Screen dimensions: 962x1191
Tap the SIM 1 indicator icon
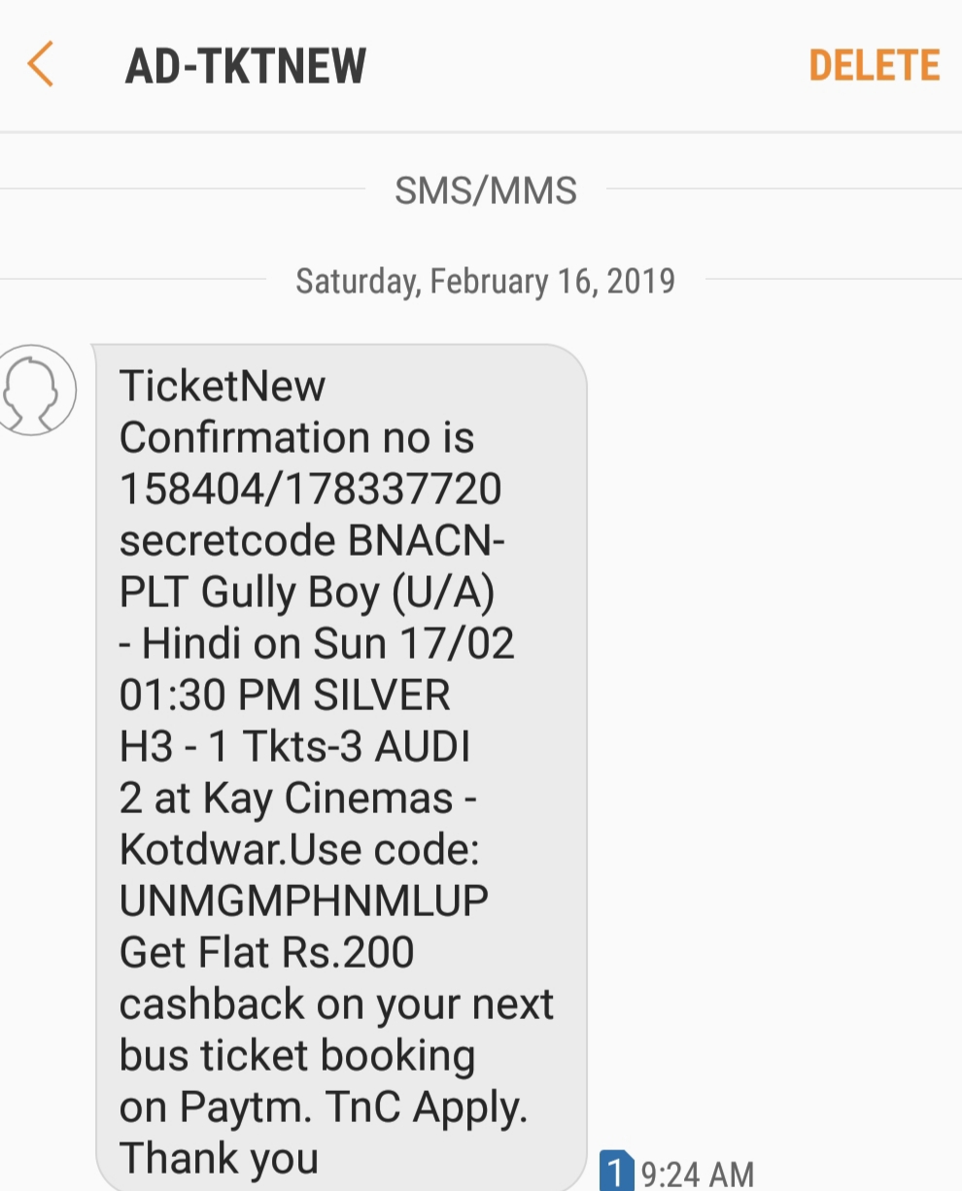click(616, 1170)
